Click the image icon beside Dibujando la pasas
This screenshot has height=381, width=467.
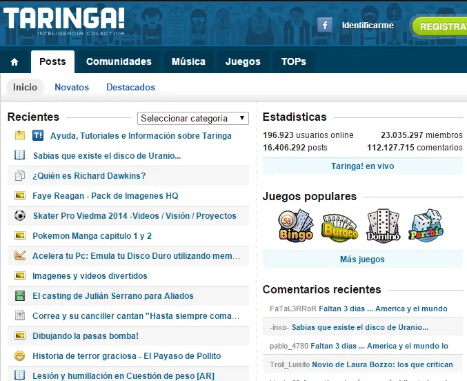[20, 335]
